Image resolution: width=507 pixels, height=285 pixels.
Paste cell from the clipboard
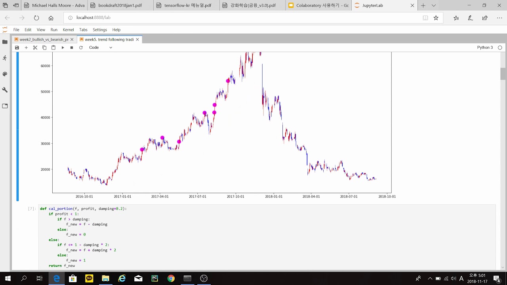coord(53,47)
